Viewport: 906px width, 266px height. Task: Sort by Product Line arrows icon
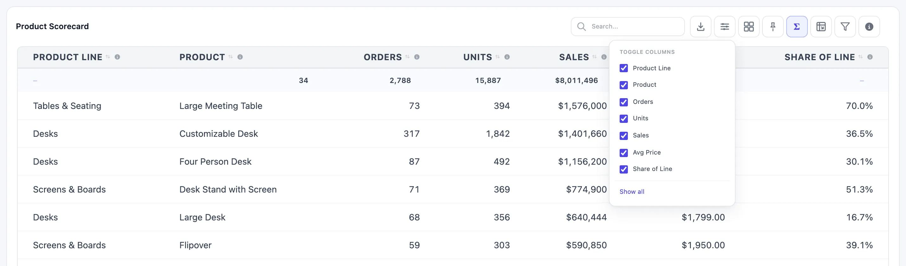click(108, 57)
